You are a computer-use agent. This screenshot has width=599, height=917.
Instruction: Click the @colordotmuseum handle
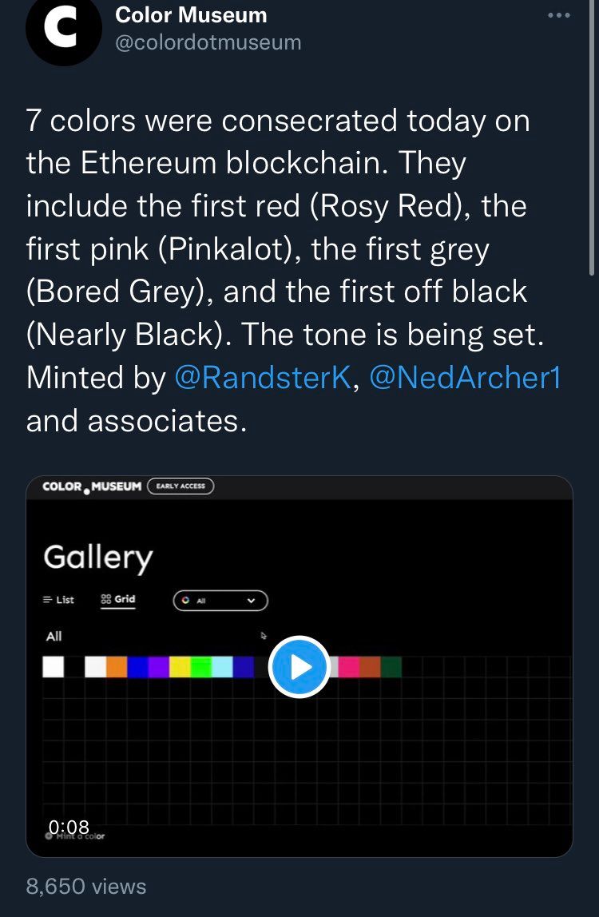point(208,42)
